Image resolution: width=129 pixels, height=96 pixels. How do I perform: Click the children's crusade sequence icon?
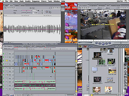[110, 79]
